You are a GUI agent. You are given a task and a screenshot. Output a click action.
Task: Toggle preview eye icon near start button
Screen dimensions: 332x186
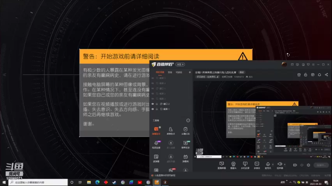point(302,165)
